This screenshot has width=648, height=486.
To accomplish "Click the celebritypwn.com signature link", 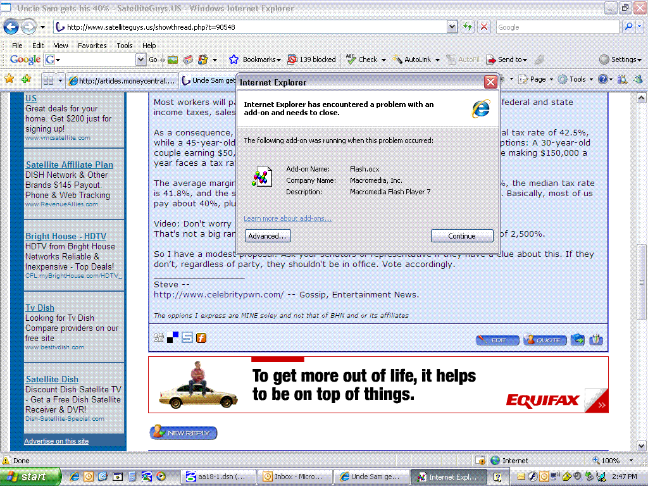I will (218, 295).
